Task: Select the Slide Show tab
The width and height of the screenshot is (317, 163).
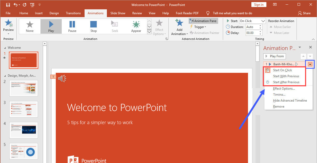Action: [118, 13]
